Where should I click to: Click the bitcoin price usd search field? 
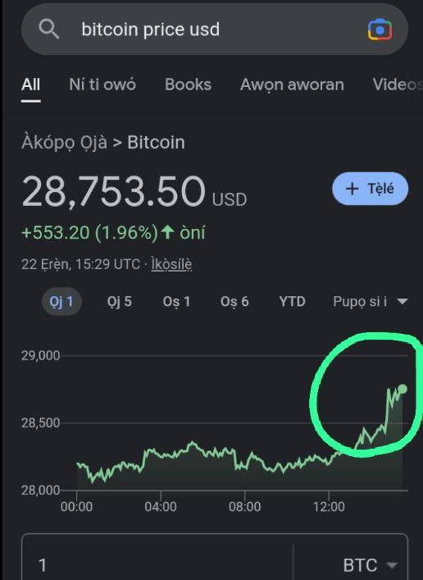(x=215, y=30)
